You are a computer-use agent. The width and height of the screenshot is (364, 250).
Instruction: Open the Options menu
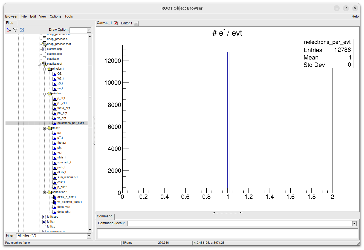56,16
